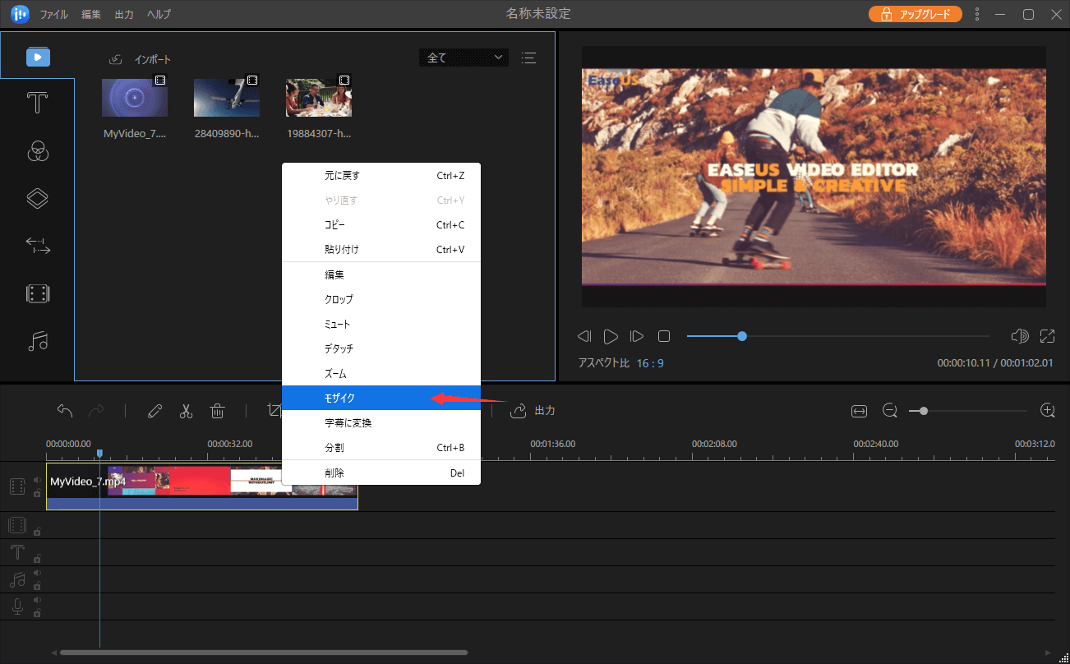1070x664 pixels.
Task: Switch media list view with list icon
Action: point(528,58)
